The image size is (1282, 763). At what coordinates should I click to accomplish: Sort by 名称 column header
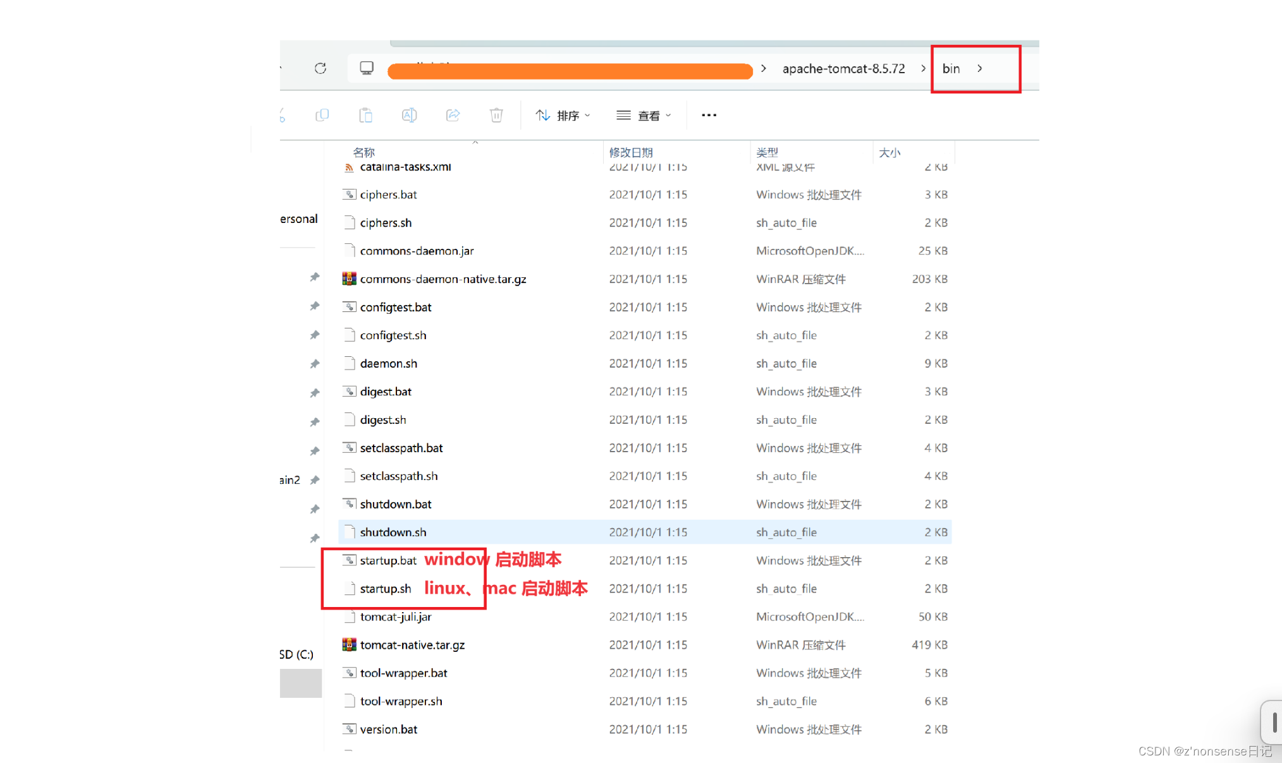(363, 152)
